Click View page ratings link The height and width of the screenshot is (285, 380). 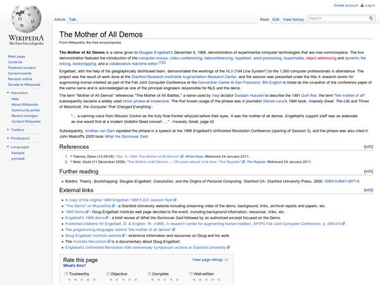(208, 260)
